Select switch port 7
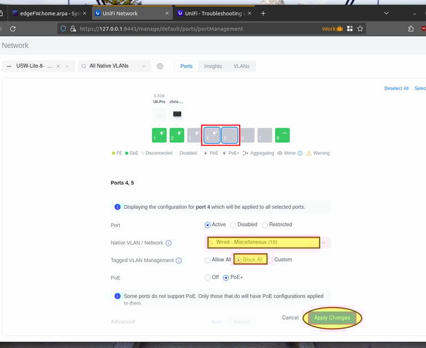Screen dimensions: 426x348 [265, 135]
